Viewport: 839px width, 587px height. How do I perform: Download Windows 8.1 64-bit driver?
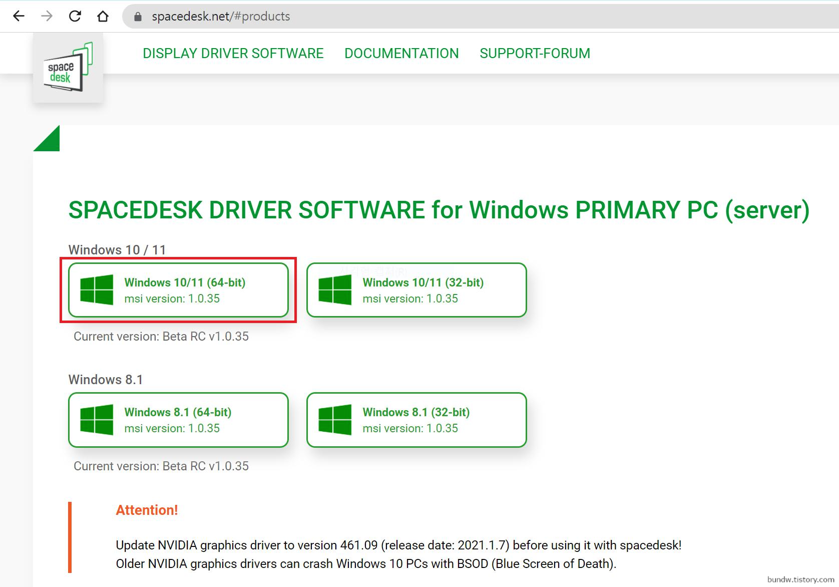pyautogui.click(x=178, y=420)
